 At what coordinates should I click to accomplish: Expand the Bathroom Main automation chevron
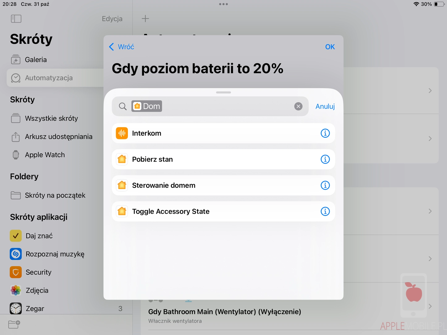coord(430,306)
